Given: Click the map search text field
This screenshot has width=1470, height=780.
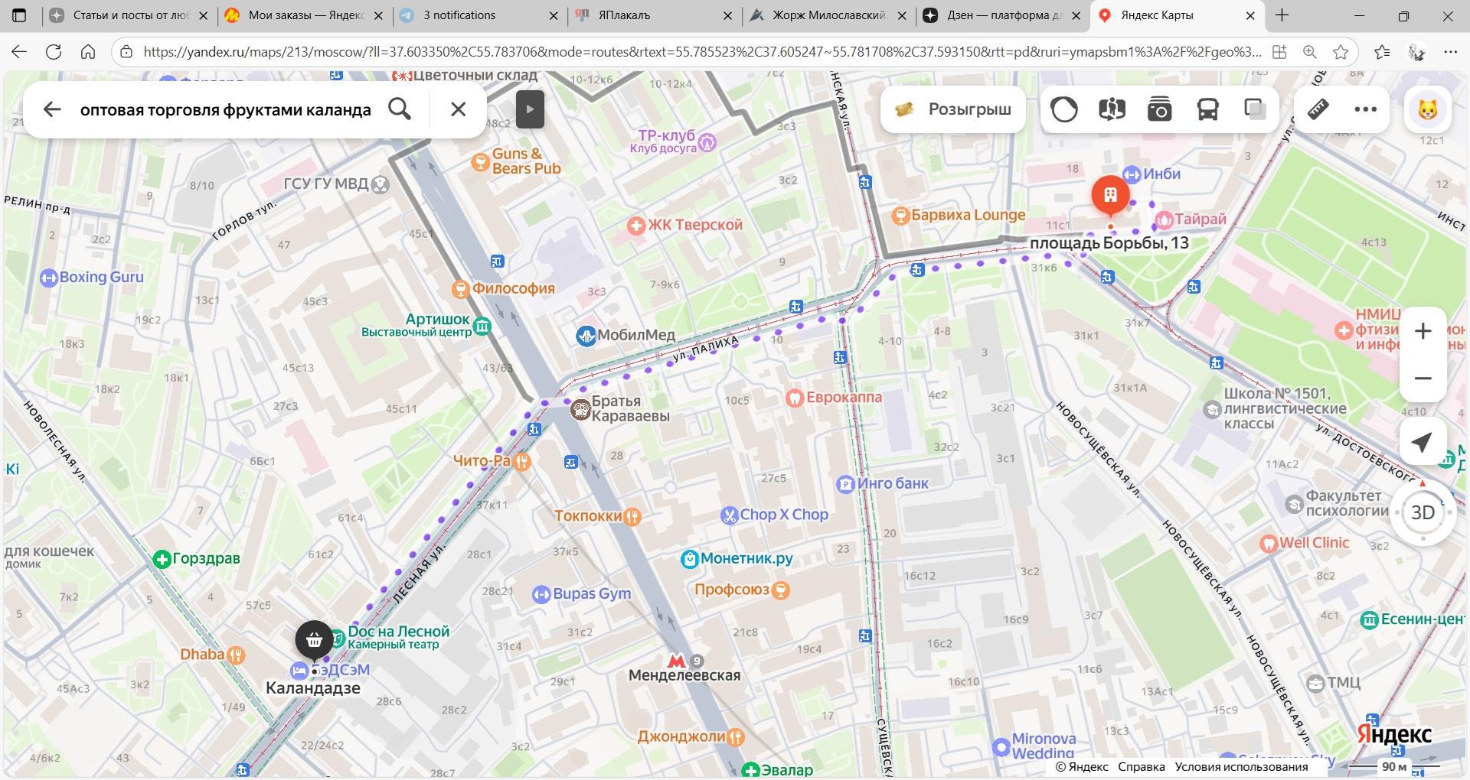Looking at the screenshot, I should point(226,109).
